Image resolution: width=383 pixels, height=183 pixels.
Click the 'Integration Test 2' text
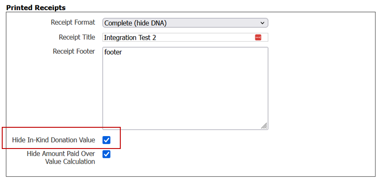point(130,38)
